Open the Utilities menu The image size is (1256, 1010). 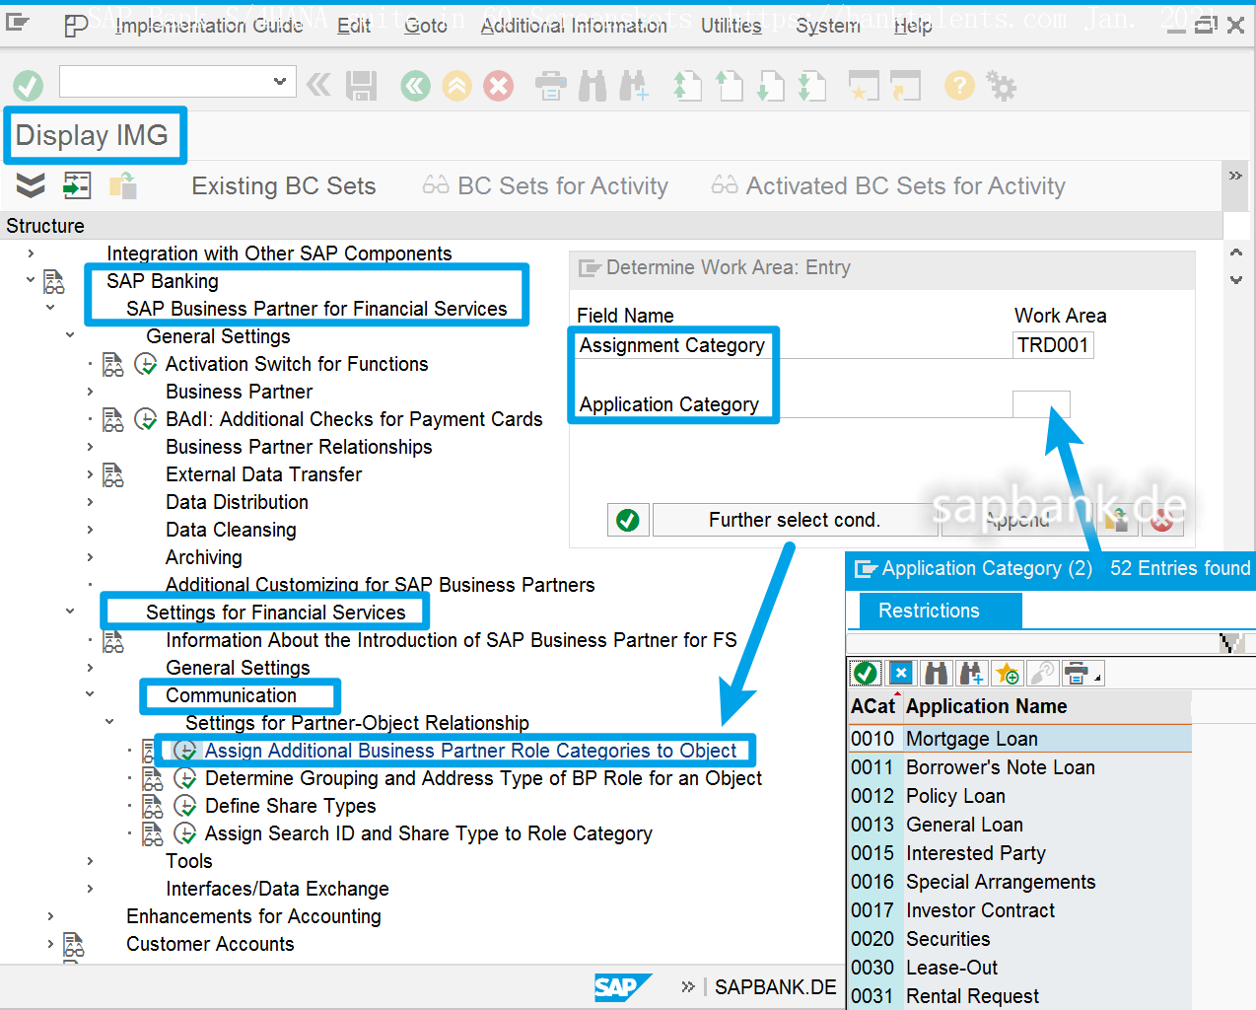click(x=732, y=26)
